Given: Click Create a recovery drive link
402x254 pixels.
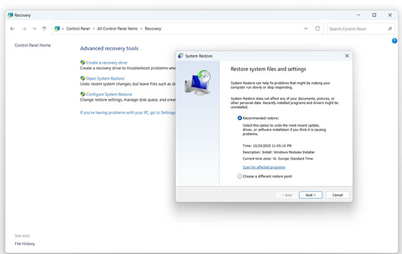Looking at the screenshot, I should point(107,63).
